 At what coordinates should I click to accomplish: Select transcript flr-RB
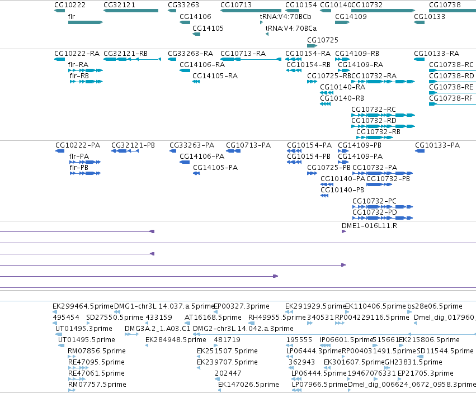point(79,76)
